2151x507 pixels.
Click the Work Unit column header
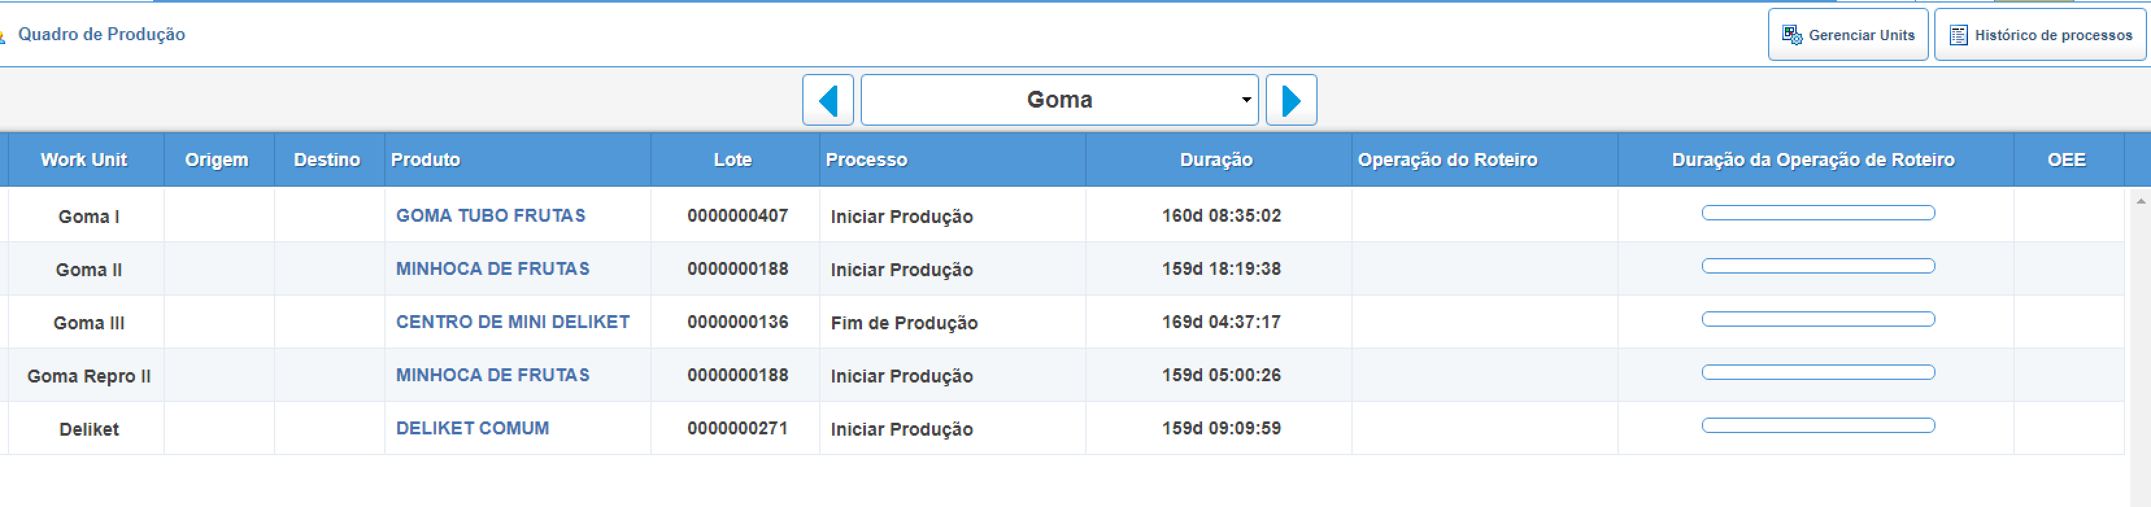pyautogui.click(x=84, y=159)
